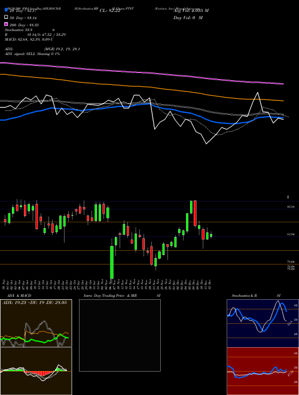Click 'Intra Day Trading Price & MR' title
The width and height of the screenshot is (299, 395).
coord(110,296)
